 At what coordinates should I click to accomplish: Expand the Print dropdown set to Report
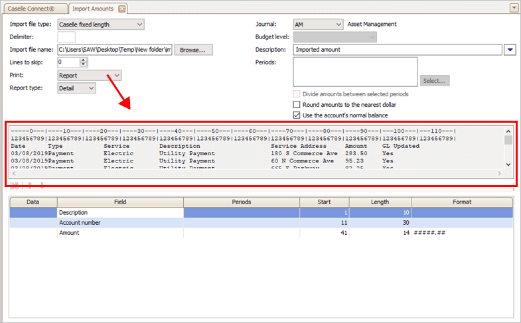117,76
